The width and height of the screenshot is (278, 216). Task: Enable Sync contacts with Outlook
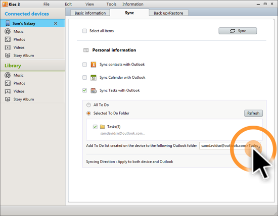[x=84, y=65]
